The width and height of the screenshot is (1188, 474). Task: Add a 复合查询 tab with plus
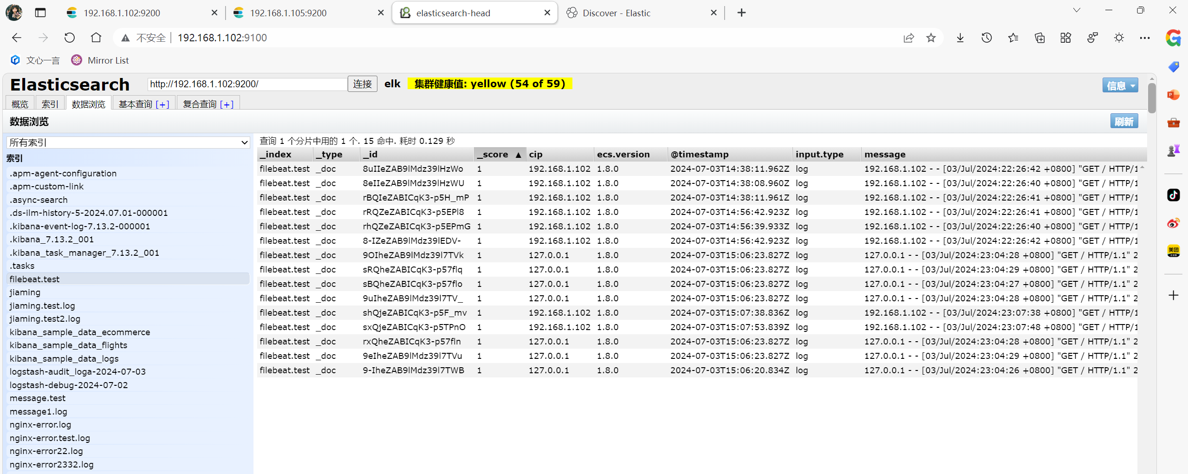[x=227, y=104]
